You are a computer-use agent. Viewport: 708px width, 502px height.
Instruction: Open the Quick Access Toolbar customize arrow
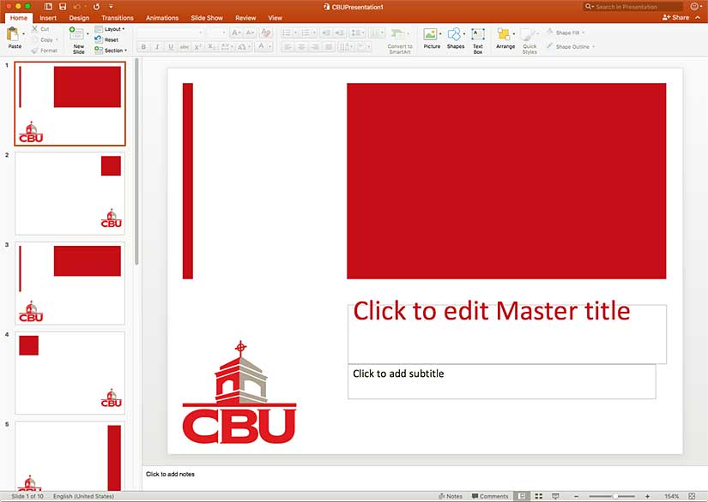pyautogui.click(x=111, y=6)
